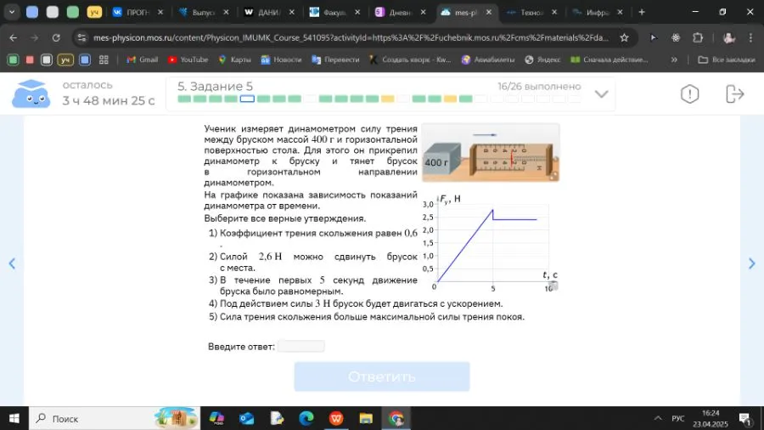The image size is (764, 430).
Task: Click the site info icon in address bar
Action: click(81, 37)
